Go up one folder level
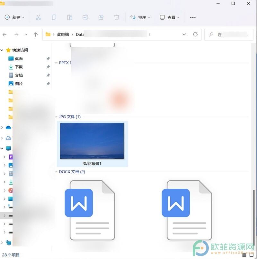 pyautogui.click(x=36, y=34)
